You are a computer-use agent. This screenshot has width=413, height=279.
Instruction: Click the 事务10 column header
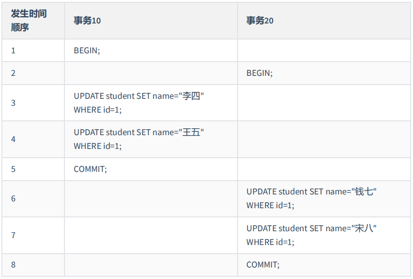point(87,21)
